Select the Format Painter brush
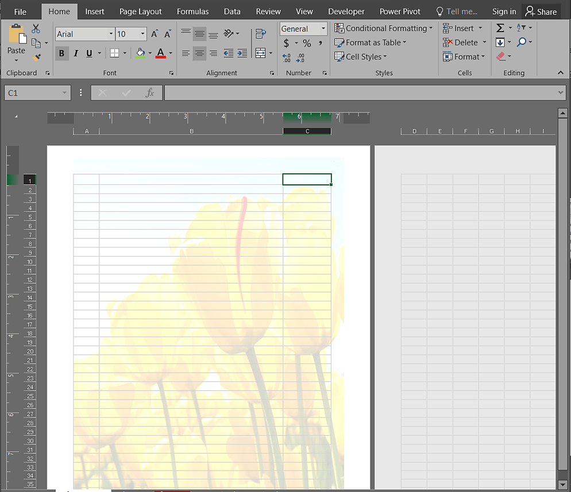The width and height of the screenshot is (571, 492). tap(37, 57)
